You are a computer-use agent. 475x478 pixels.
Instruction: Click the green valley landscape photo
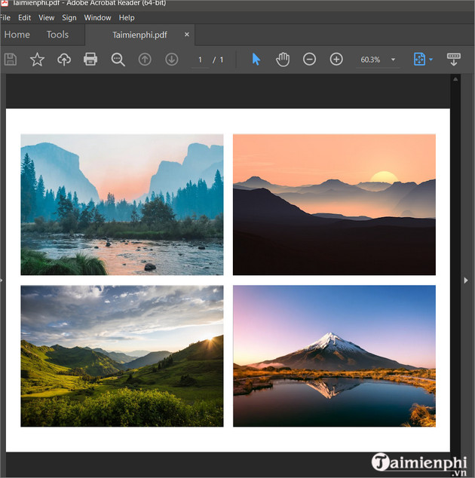point(122,356)
